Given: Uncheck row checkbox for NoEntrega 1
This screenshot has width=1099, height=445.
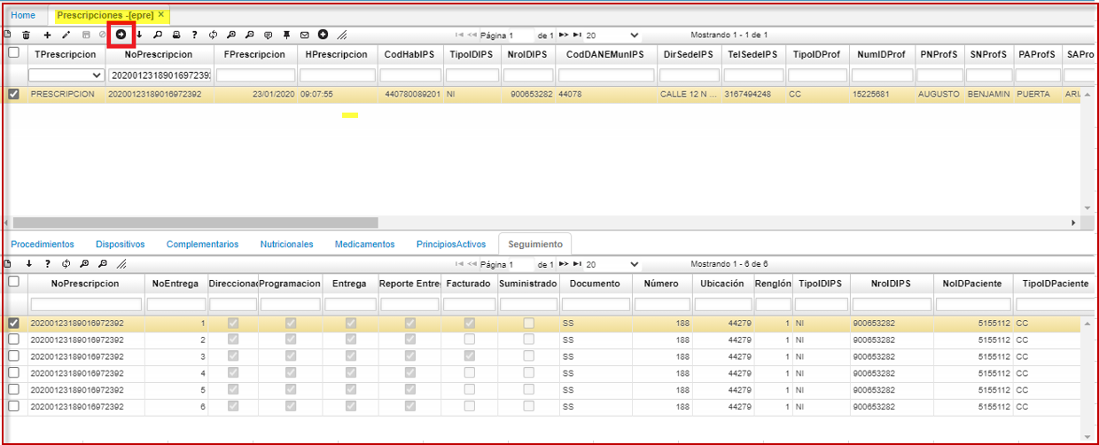Looking at the screenshot, I should click(x=13, y=324).
